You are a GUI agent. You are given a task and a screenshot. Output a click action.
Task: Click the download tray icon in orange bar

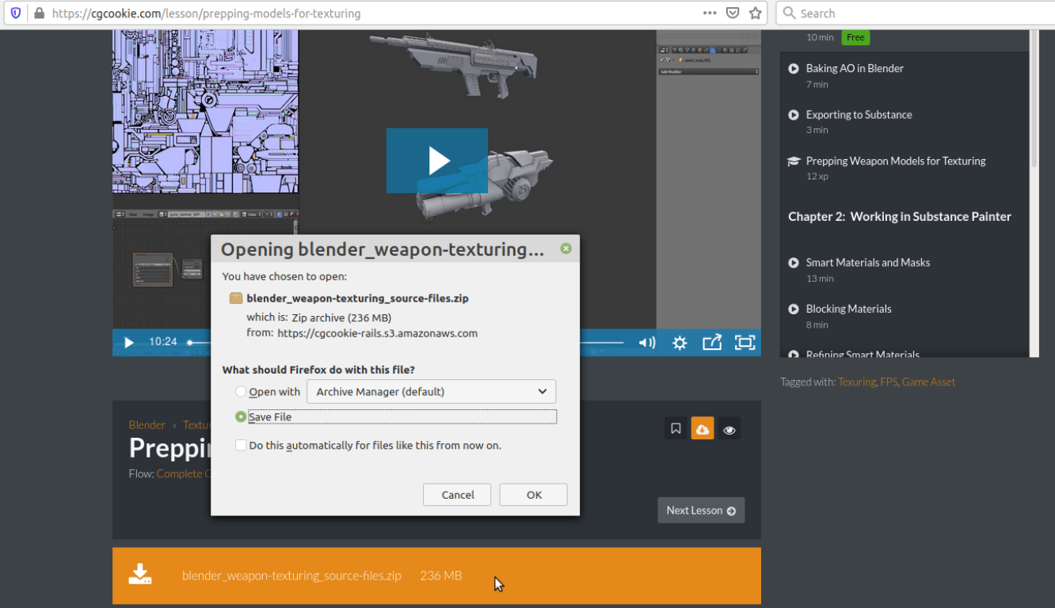coord(140,575)
